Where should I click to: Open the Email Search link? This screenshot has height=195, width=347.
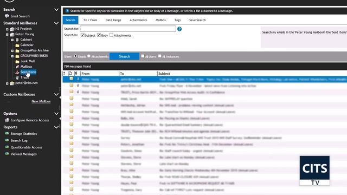(x=20, y=16)
